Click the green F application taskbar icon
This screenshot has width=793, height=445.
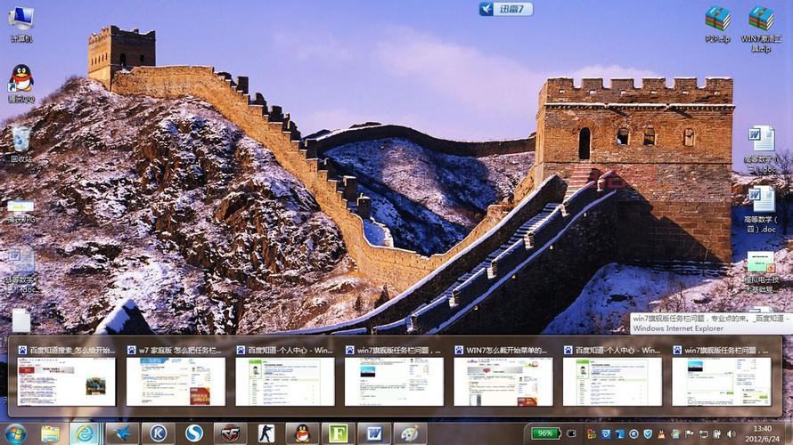point(339,433)
